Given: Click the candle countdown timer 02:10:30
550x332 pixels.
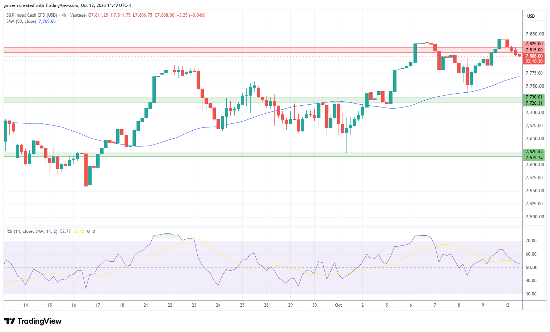Looking at the screenshot, I should tap(534, 61).
